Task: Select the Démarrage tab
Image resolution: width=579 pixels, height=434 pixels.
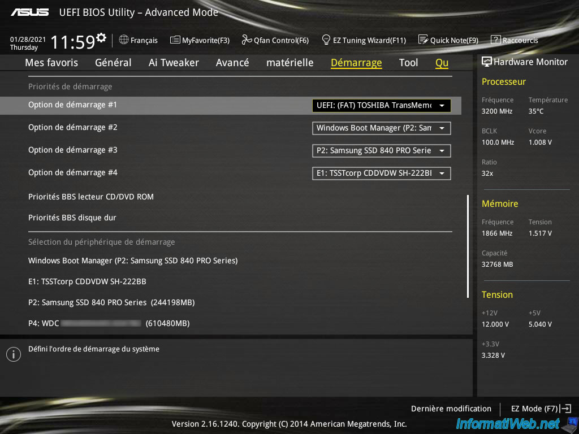Action: 356,63
